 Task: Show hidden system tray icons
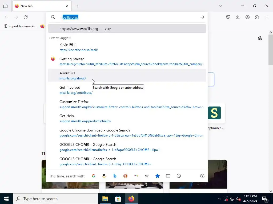point(219,199)
